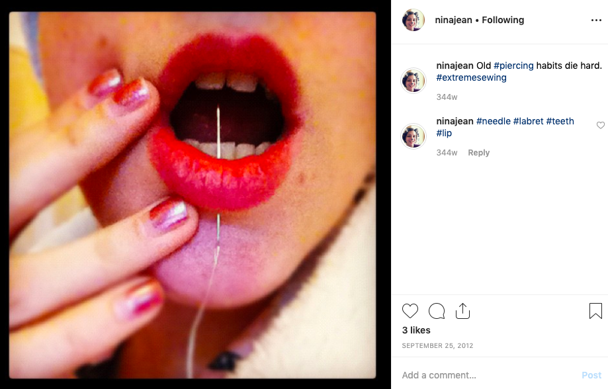Open the #extremesewing hashtag link
Viewport: 608px width, 389px height.
[471, 77]
